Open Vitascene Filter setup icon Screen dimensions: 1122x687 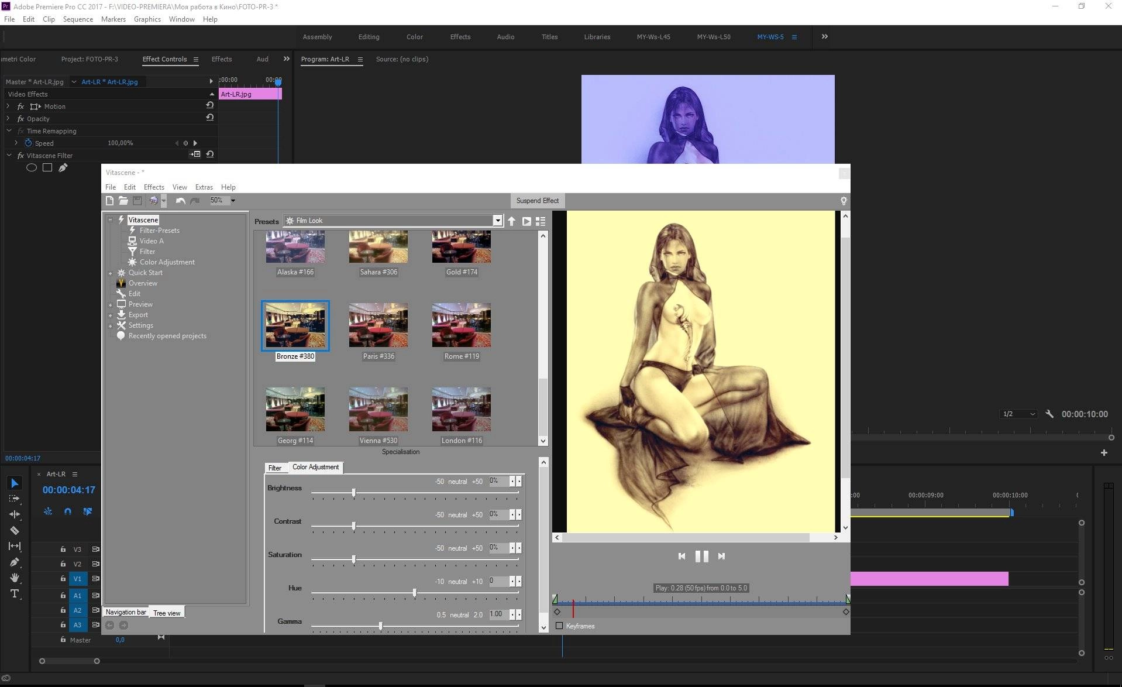pyautogui.click(x=195, y=154)
